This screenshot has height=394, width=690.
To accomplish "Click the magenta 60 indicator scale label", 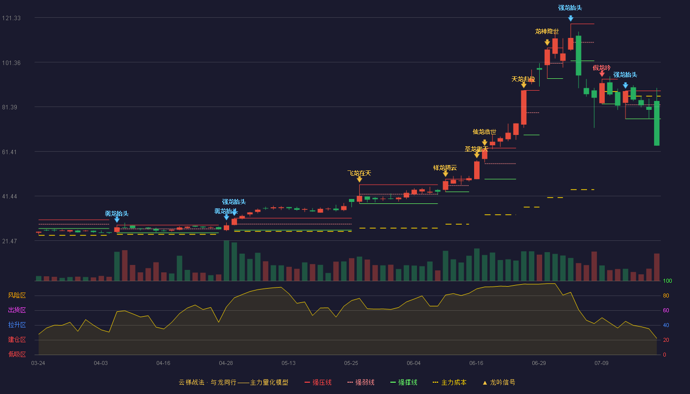I will click(666, 310).
